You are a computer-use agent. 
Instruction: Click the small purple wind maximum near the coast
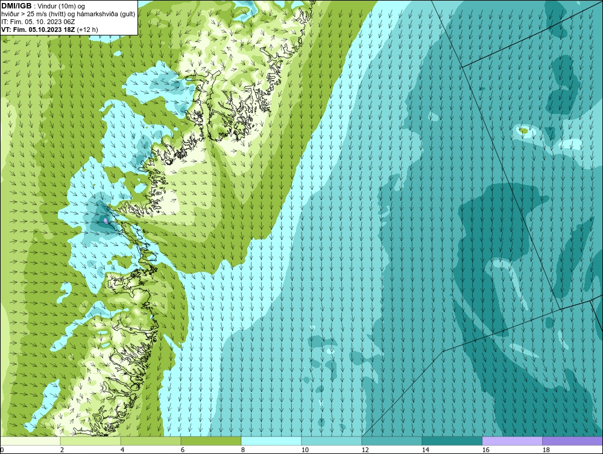point(106,220)
